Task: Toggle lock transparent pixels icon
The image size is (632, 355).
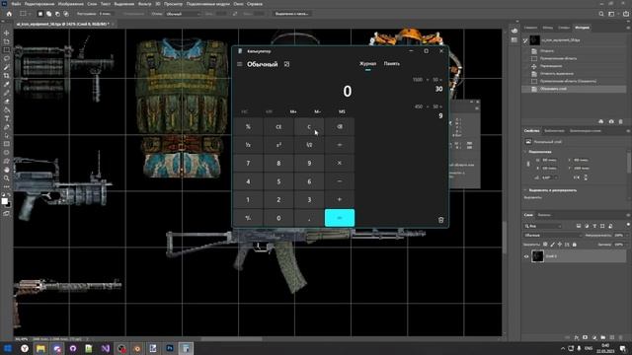Action: (x=545, y=245)
